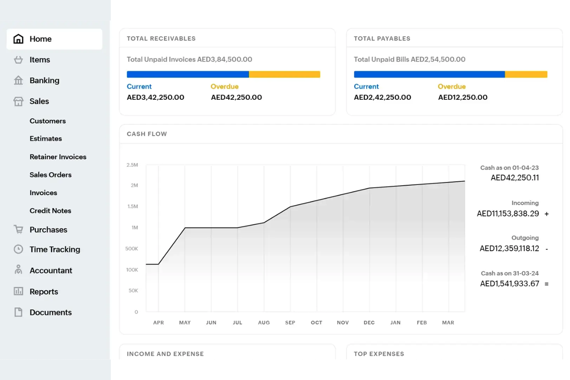
Task: Select Sales Orders submenu
Action: pos(51,175)
